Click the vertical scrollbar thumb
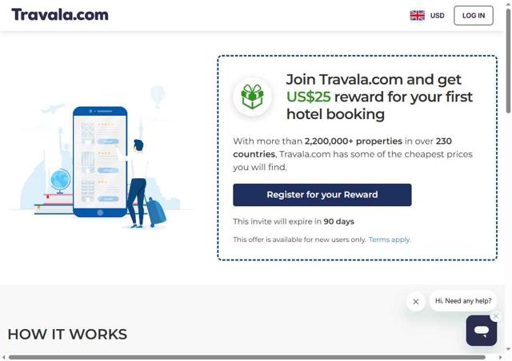The width and height of the screenshot is (512, 361). 509,61
